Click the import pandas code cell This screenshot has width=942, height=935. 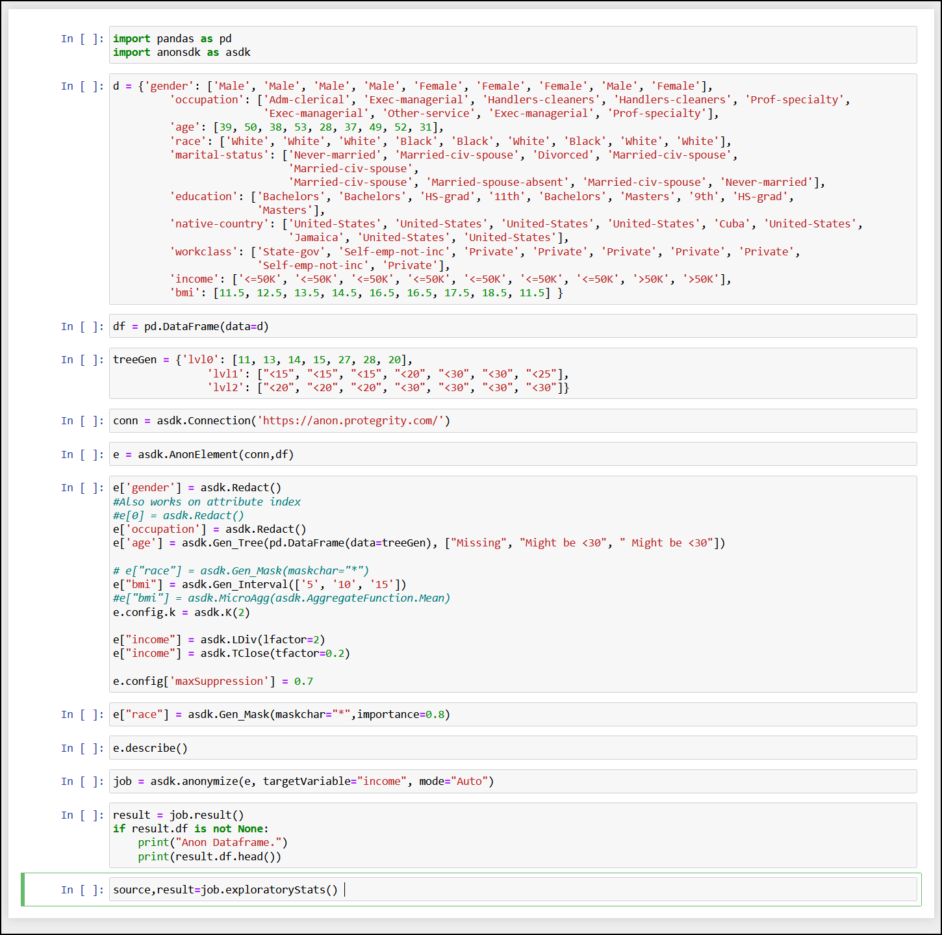coord(513,45)
